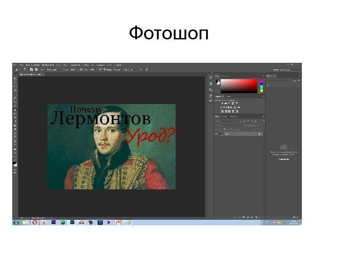Image resolution: width=338 pixels, height=253 pixels.
Task: Select the Pen tool
Action: pyautogui.click(x=15, y=133)
